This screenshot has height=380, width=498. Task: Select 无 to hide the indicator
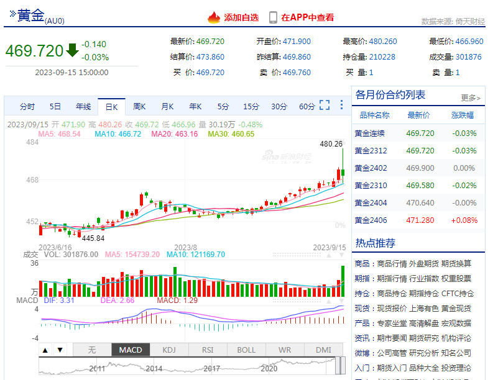(91, 350)
